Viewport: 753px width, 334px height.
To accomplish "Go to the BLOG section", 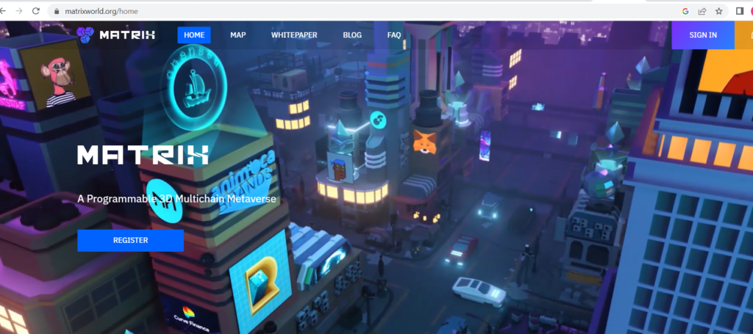I will click(352, 35).
